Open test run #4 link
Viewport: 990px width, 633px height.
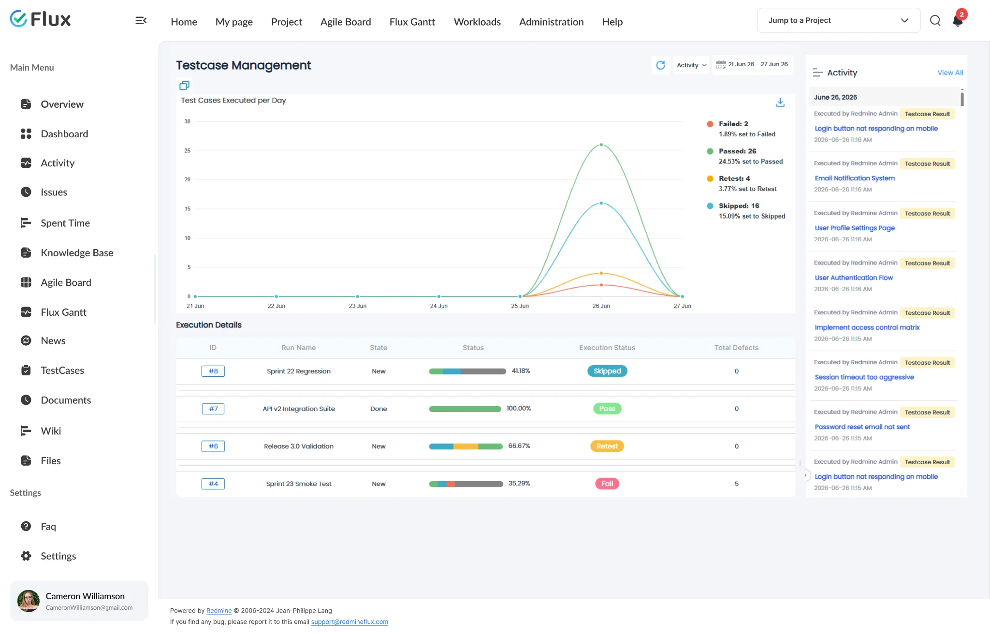[x=213, y=484]
